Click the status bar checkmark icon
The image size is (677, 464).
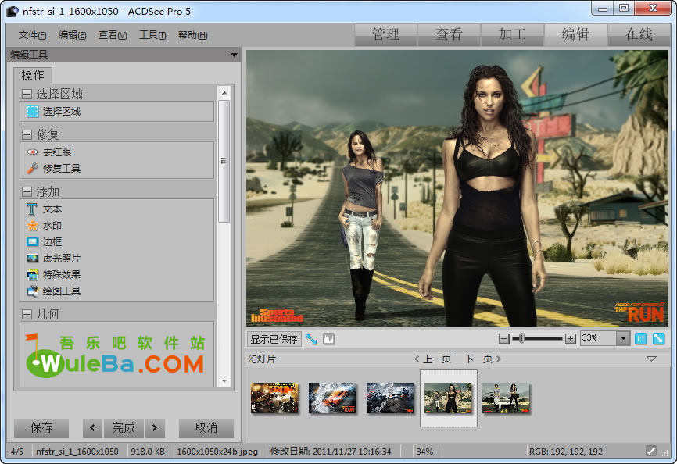pyautogui.click(x=650, y=451)
